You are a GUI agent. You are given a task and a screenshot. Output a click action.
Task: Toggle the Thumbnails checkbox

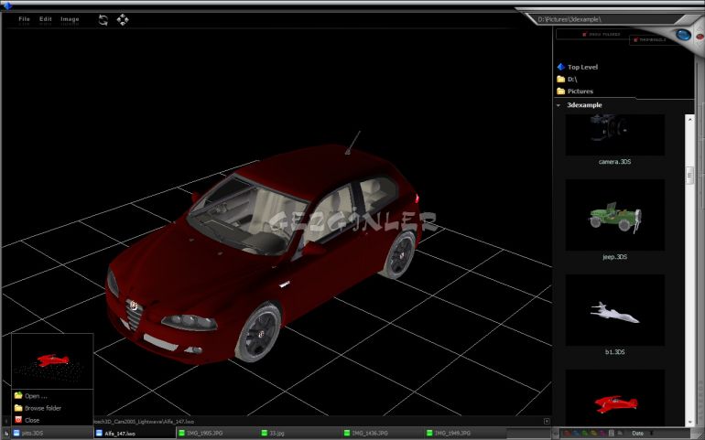coord(635,40)
